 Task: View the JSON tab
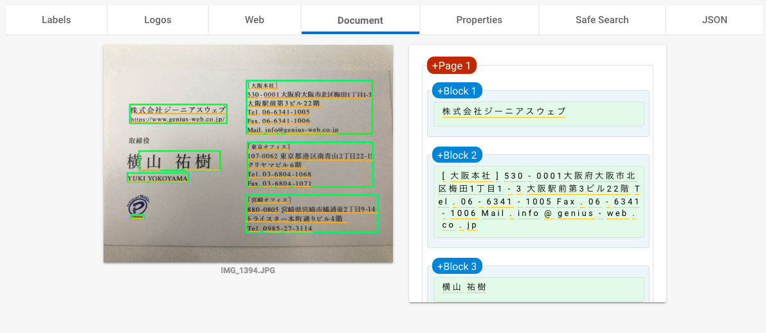[713, 20]
